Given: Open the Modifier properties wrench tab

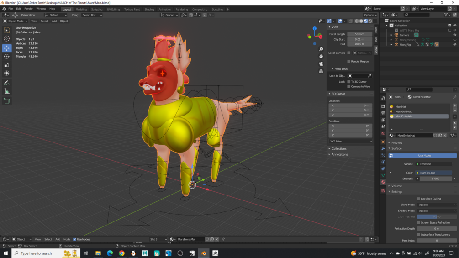Looking at the screenshot, I should 383,148.
